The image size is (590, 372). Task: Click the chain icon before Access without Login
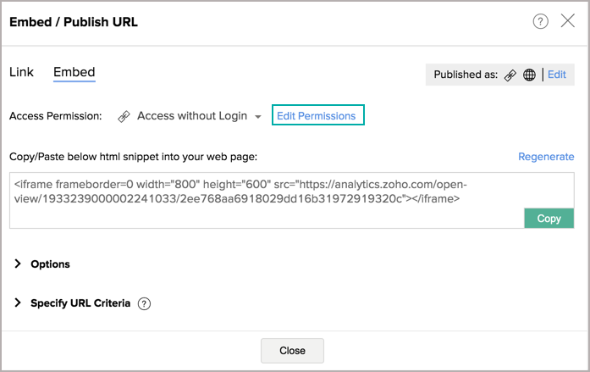[124, 116]
